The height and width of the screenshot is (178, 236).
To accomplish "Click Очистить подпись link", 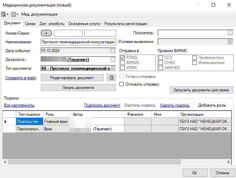I will pos(140,105).
